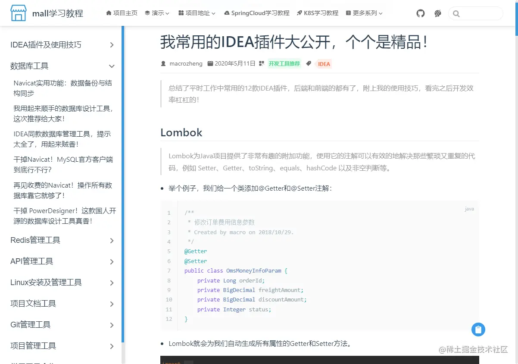Go to 项目主页 in navbar
Screen dimensions: 518x364
[x=122, y=13]
